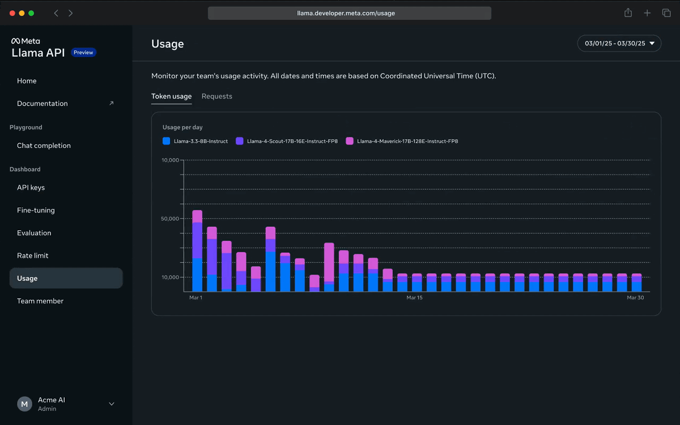Click the 50,000 y-axis label
The width and height of the screenshot is (680, 425).
click(171, 219)
